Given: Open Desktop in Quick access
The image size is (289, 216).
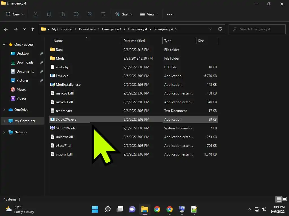Looking at the screenshot, I should tap(23, 53).
